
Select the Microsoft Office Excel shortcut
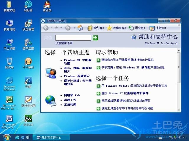[x=9, y=103]
